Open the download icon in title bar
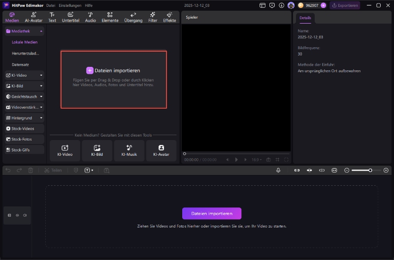This screenshot has width=394, height=260. click(x=281, y=5)
